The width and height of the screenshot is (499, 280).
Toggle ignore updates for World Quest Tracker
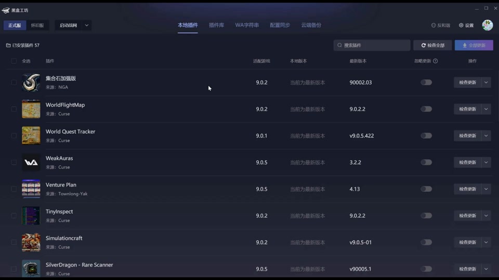pyautogui.click(x=426, y=136)
